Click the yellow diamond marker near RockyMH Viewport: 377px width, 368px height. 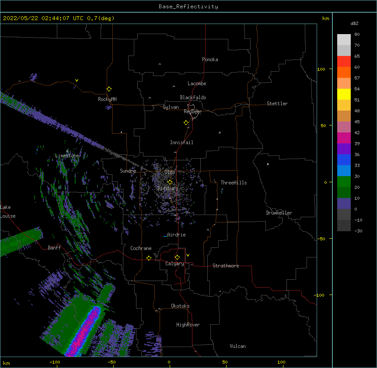(x=109, y=89)
